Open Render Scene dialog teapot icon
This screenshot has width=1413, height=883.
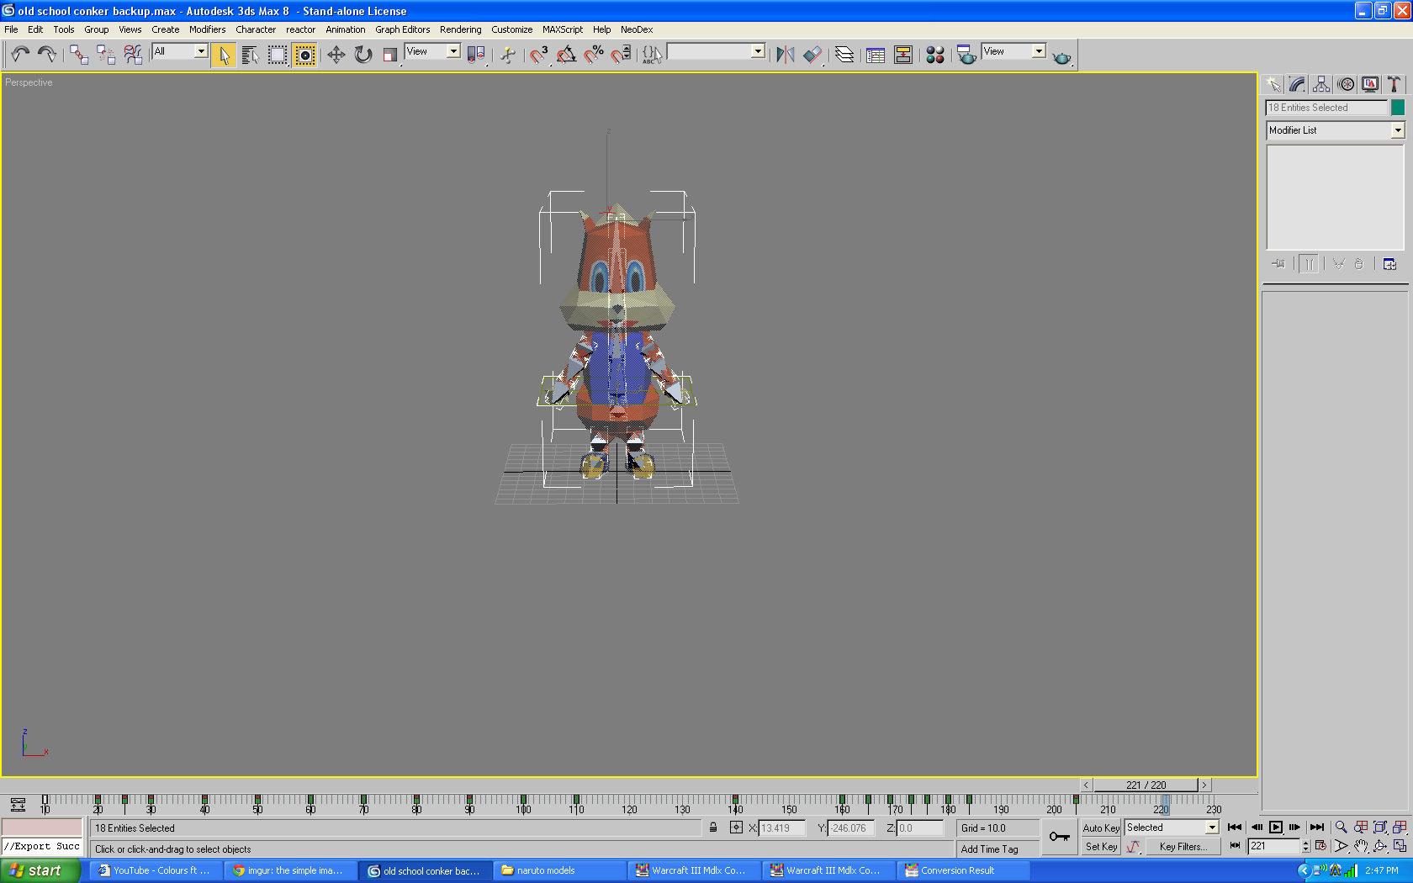967,55
